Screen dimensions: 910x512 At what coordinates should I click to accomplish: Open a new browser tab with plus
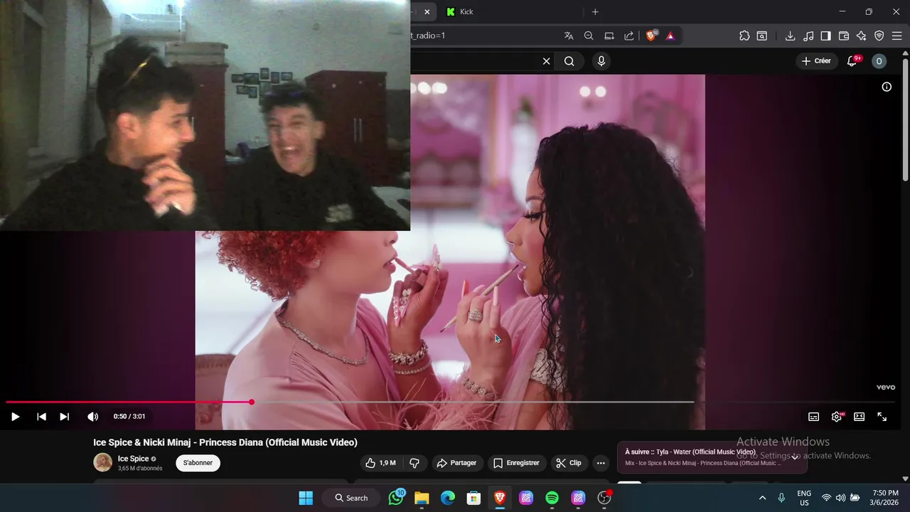point(595,11)
